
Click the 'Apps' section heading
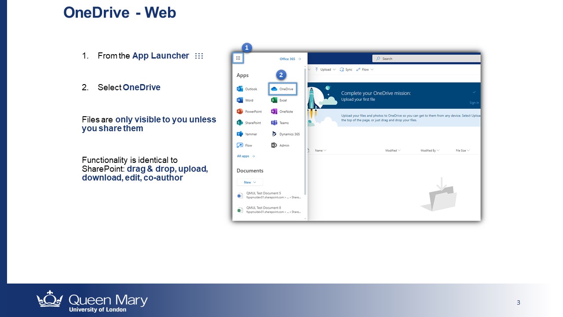[x=243, y=76]
